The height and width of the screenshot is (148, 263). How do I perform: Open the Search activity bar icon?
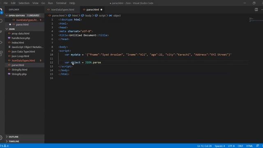1,21
